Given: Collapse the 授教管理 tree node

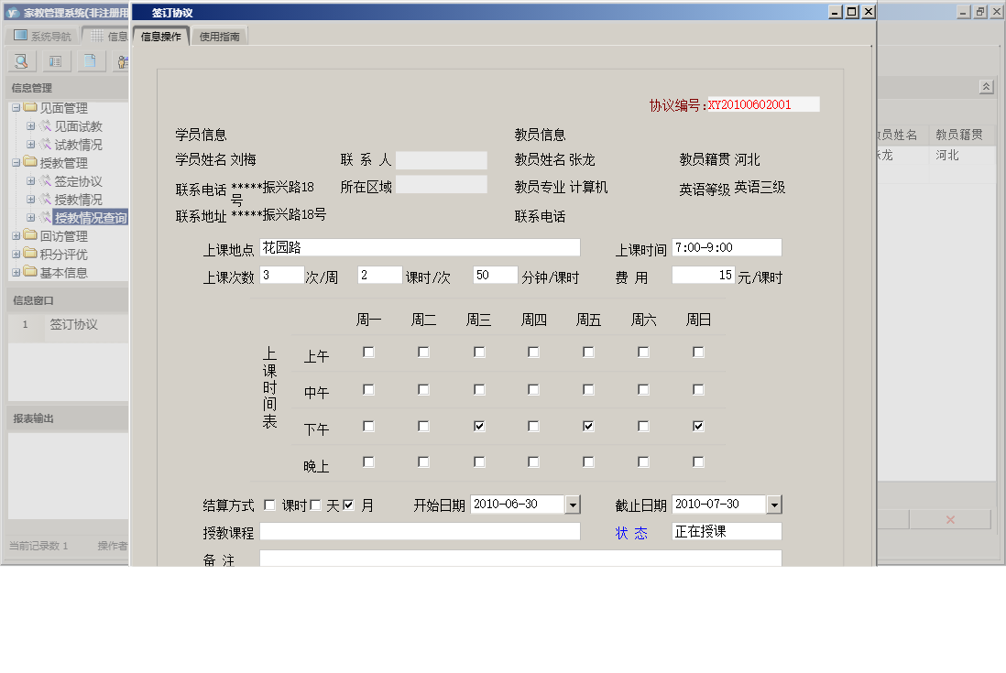Looking at the screenshot, I should [16, 163].
